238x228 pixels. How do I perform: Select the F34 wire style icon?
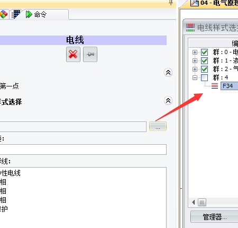(215, 86)
